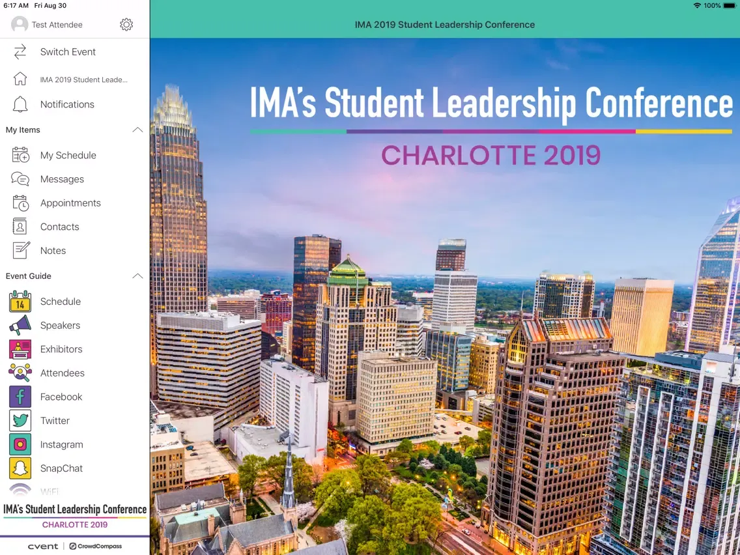Click the pink Exhibitors booth icon
740x555 pixels.
[20, 349]
